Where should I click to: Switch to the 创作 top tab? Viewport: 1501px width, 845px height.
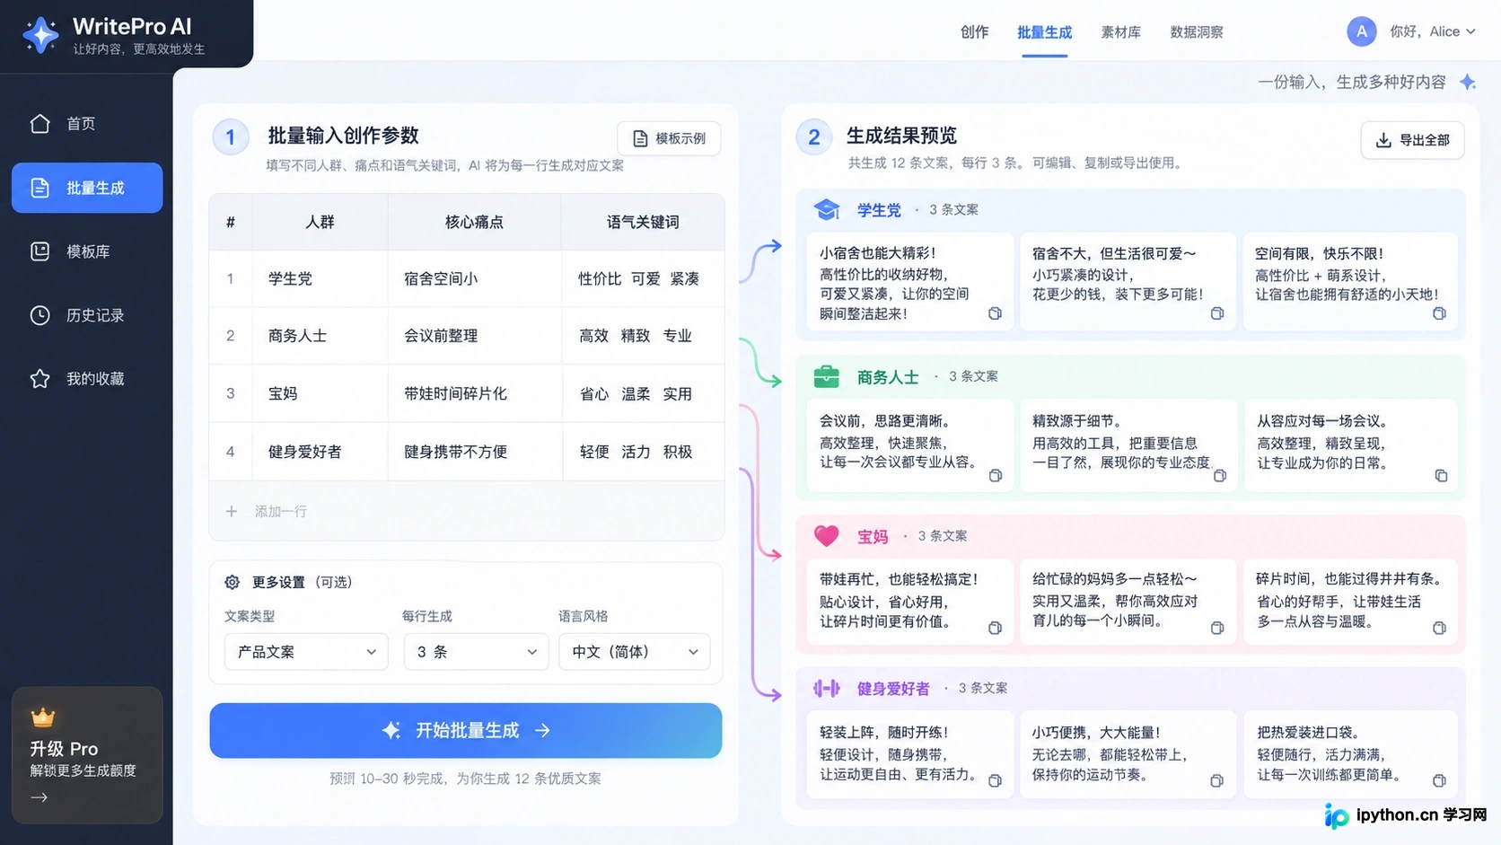[x=975, y=32]
